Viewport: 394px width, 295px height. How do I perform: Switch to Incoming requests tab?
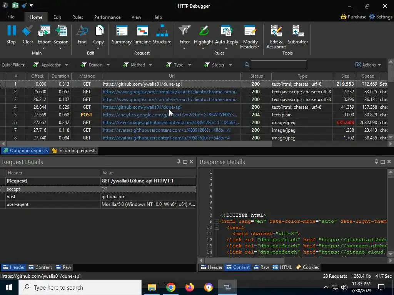tap(74, 151)
